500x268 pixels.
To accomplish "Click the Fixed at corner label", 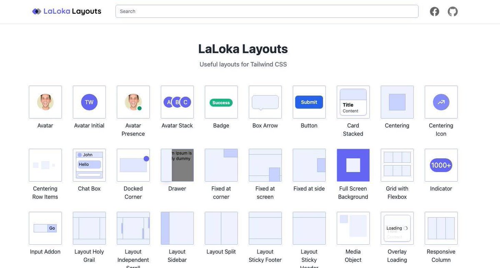I will click(x=221, y=193).
